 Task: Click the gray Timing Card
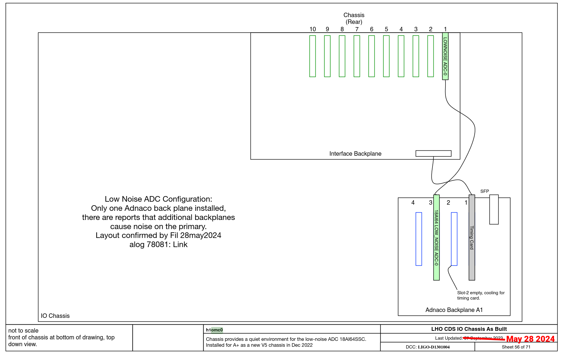point(472,237)
